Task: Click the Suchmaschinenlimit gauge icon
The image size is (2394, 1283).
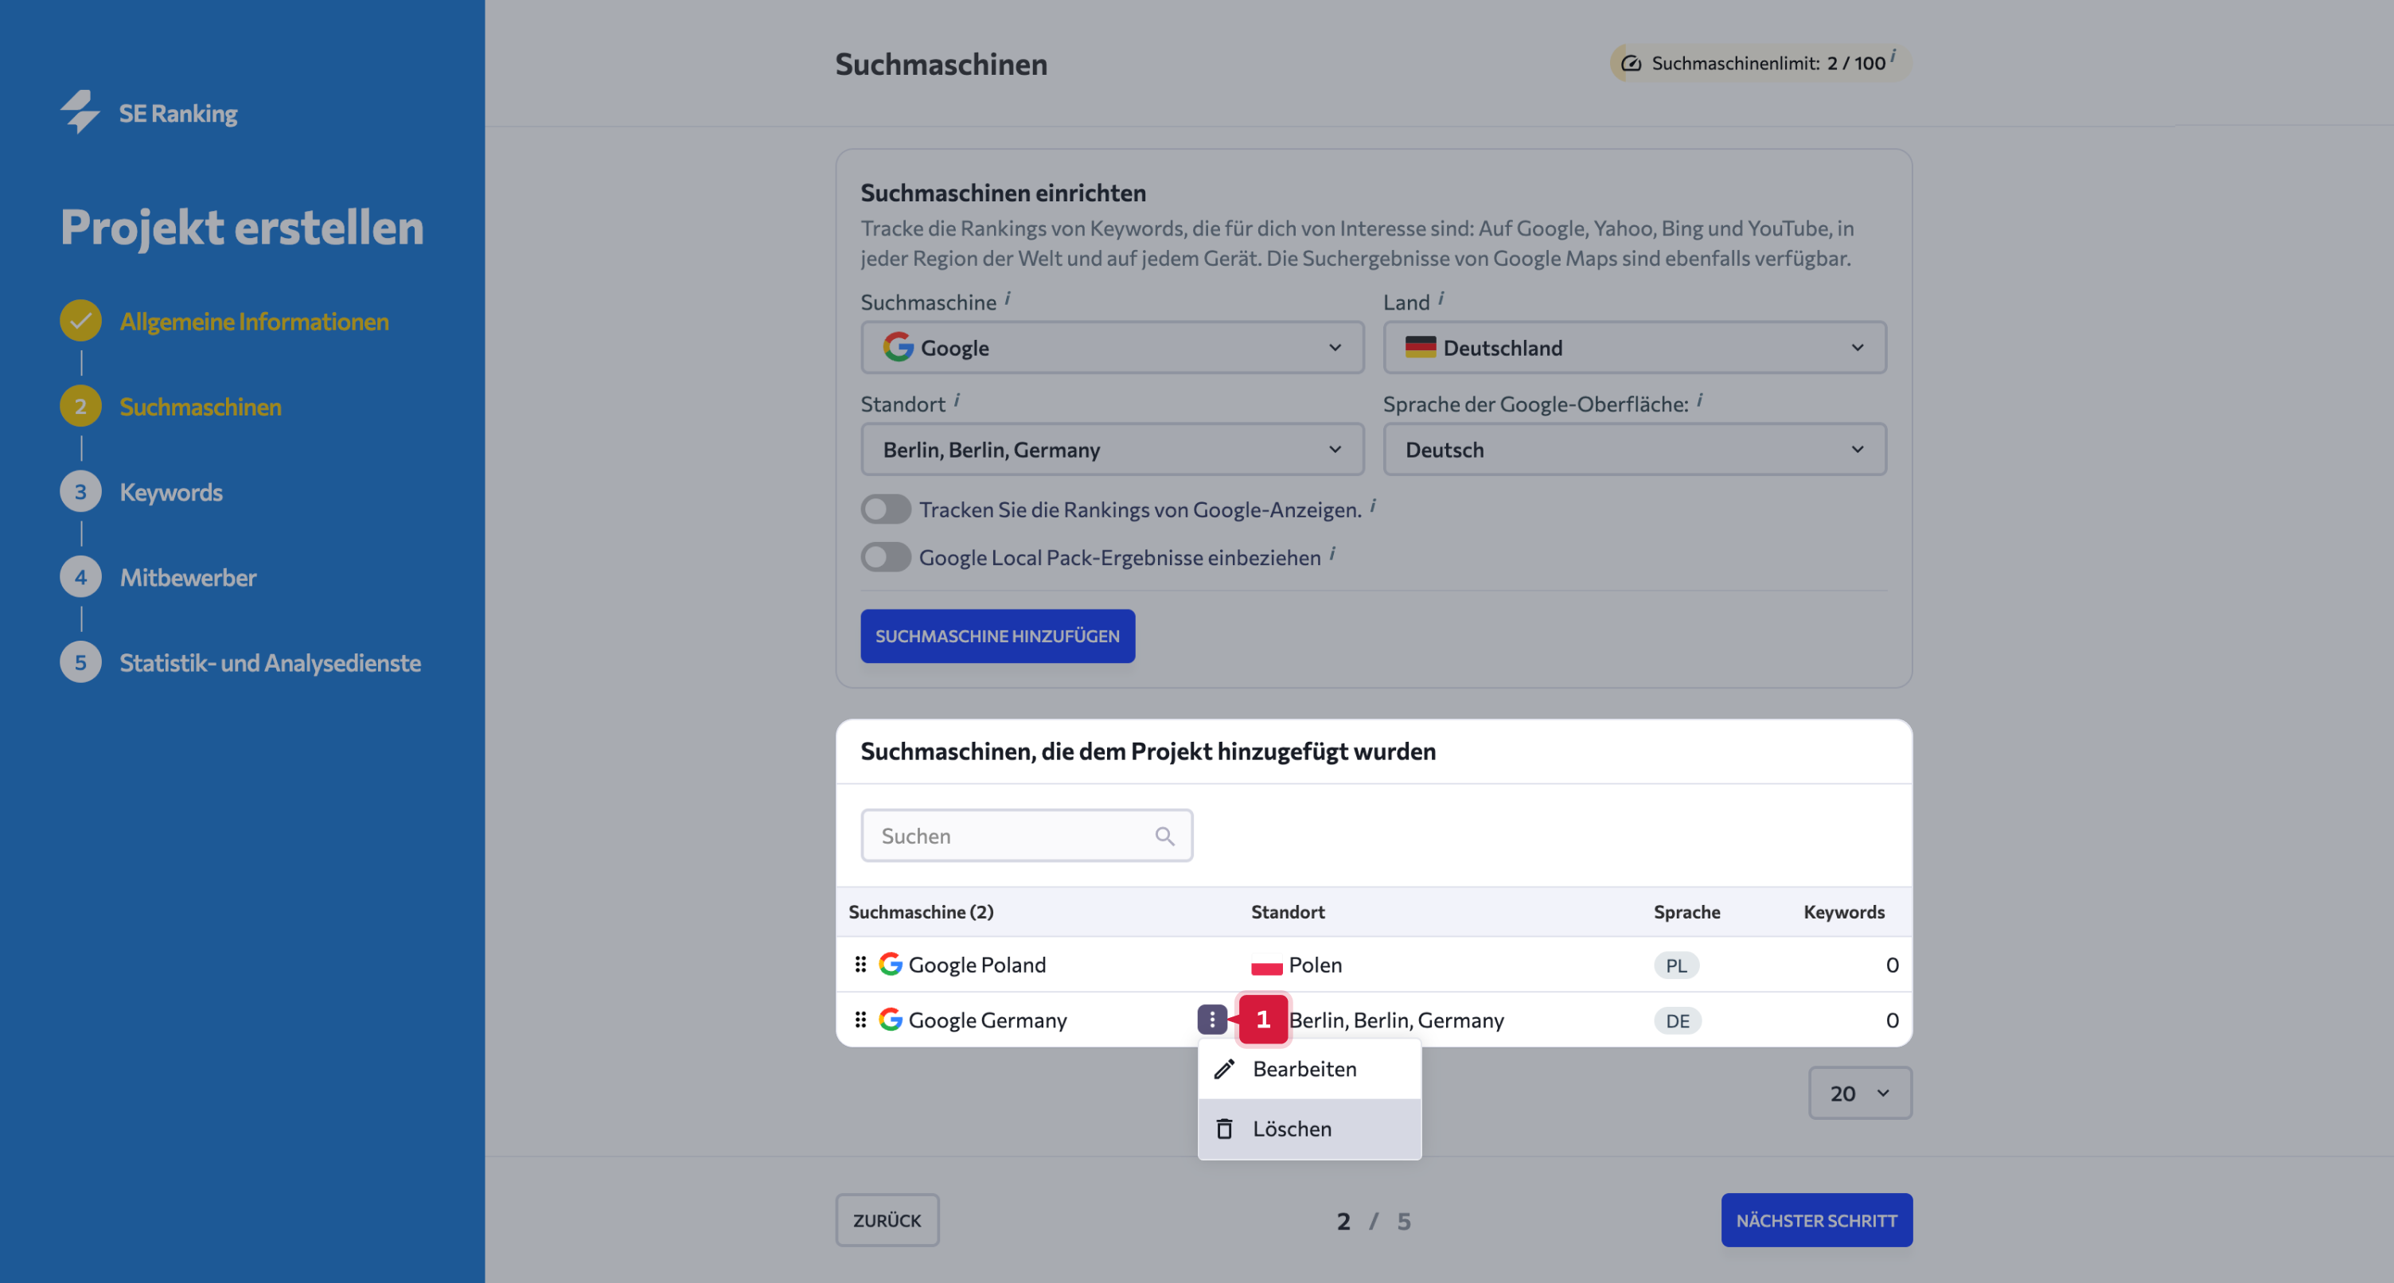Action: click(1631, 63)
